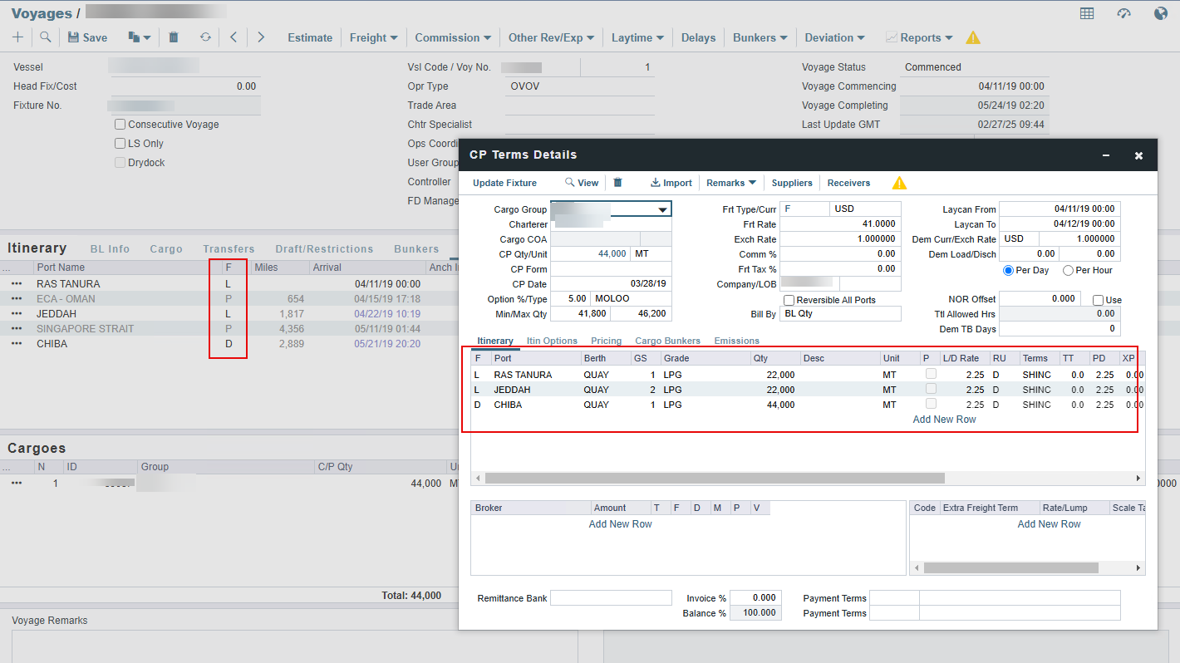The width and height of the screenshot is (1180, 663).
Task: Switch to the Itin Options tab
Action: [x=552, y=341]
